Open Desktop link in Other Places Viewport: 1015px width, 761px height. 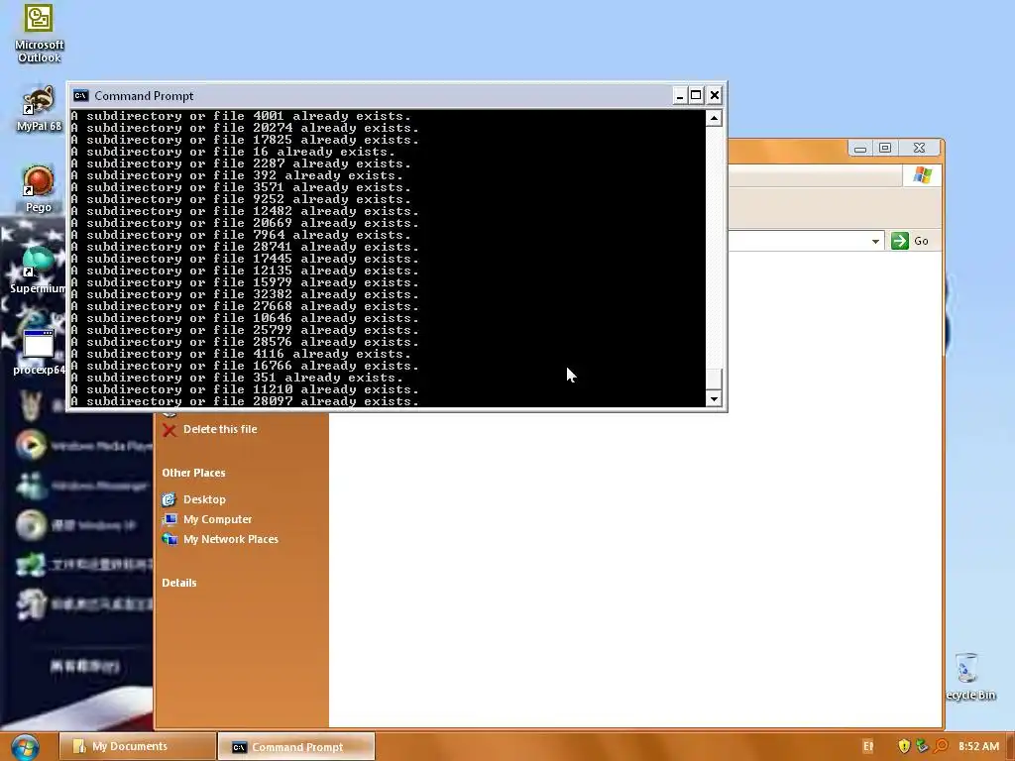(x=204, y=499)
